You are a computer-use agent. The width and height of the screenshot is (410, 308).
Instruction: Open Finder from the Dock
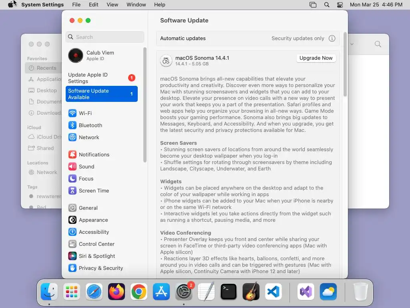[x=49, y=292]
